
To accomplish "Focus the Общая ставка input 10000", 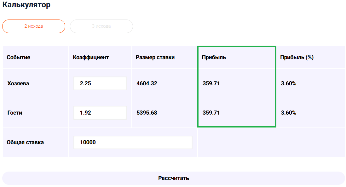I will tap(133, 142).
